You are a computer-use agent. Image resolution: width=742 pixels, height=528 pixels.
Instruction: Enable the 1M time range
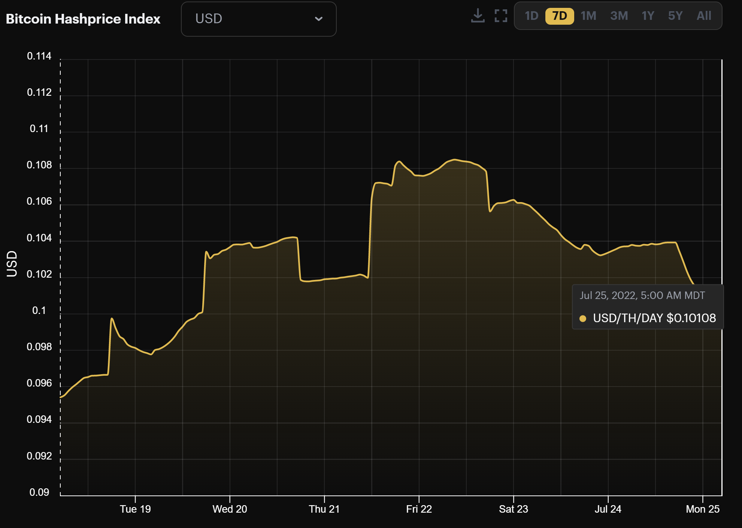[x=589, y=16]
